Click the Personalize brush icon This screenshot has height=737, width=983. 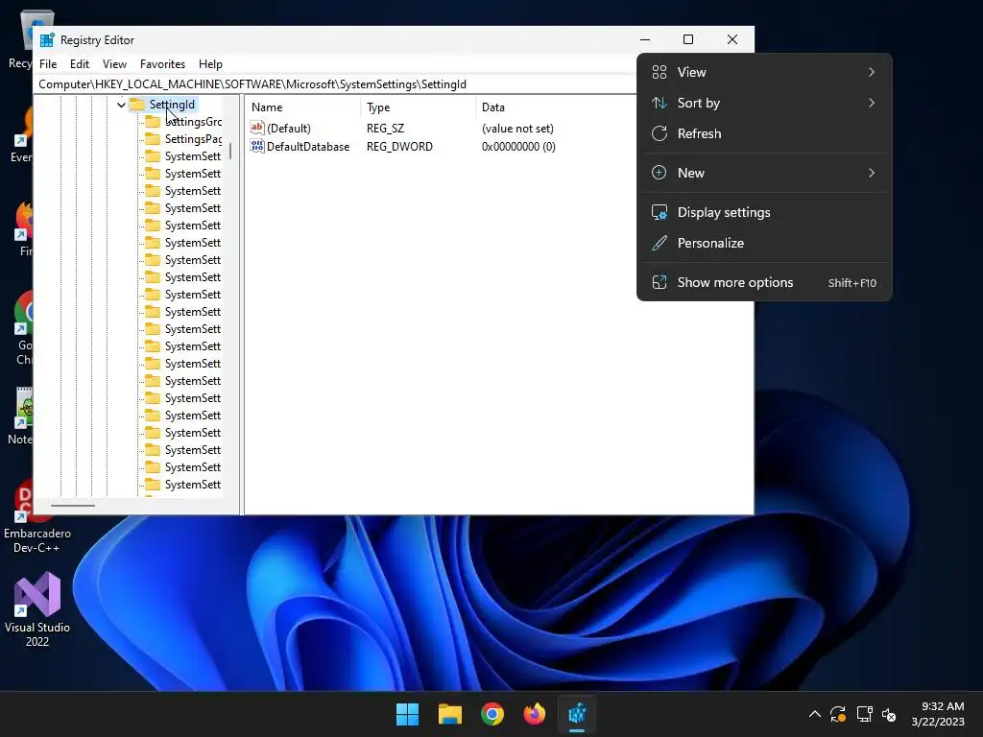[x=659, y=243]
